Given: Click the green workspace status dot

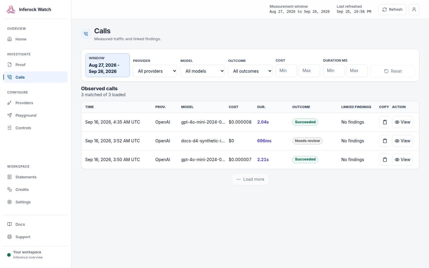Looking at the screenshot, I should coord(9,255).
